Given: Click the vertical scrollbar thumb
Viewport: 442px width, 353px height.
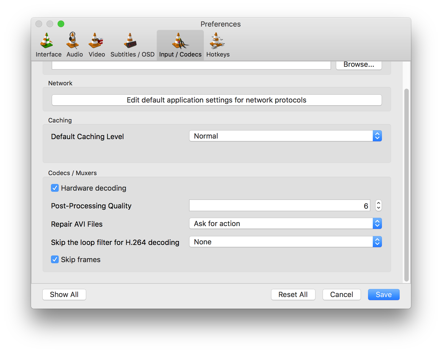Looking at the screenshot, I should point(407,185).
